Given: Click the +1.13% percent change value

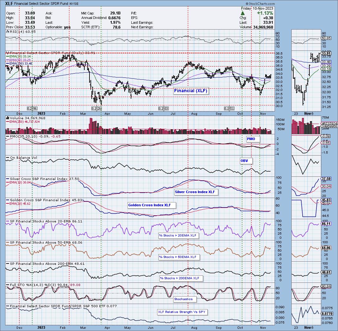Looking at the screenshot, I should [x=265, y=13].
